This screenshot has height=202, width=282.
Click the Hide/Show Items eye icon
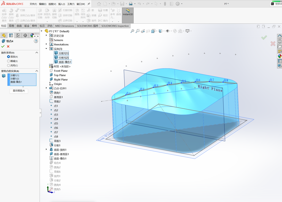pos(168,31)
